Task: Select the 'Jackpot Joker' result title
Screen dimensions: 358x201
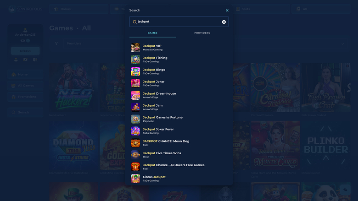Action: tap(154, 81)
